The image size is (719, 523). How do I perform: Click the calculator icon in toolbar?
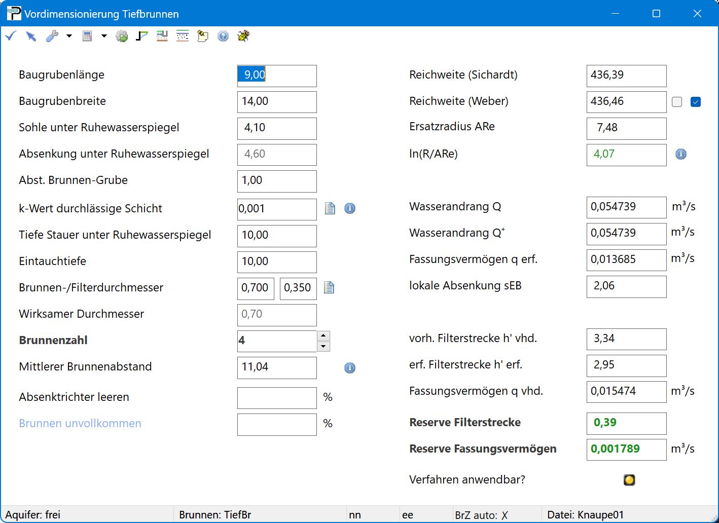click(x=87, y=36)
